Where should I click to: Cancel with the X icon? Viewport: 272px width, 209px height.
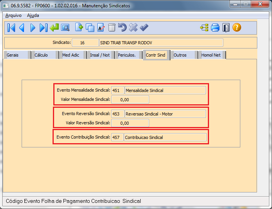[133, 27]
